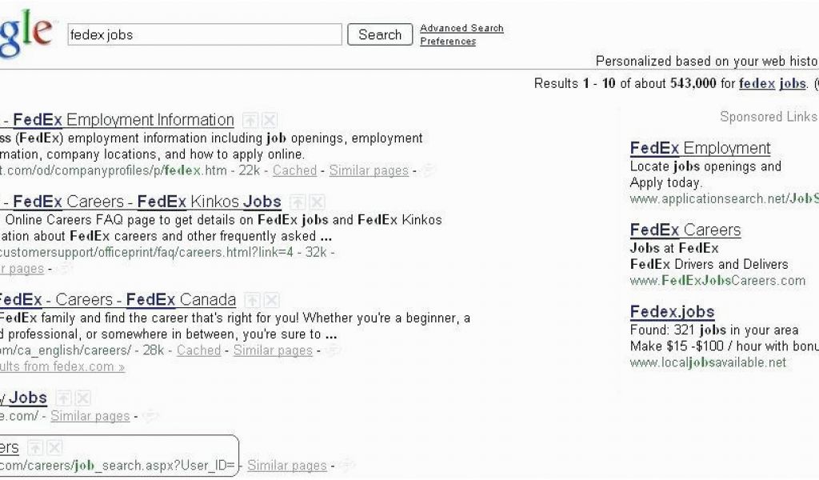Focus the fedex jobs search box
Viewport: 819px width, 480px height.
tap(205, 34)
